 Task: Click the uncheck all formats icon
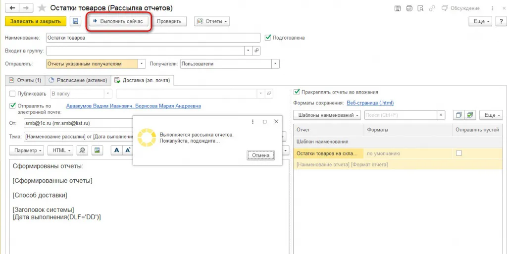459,115
